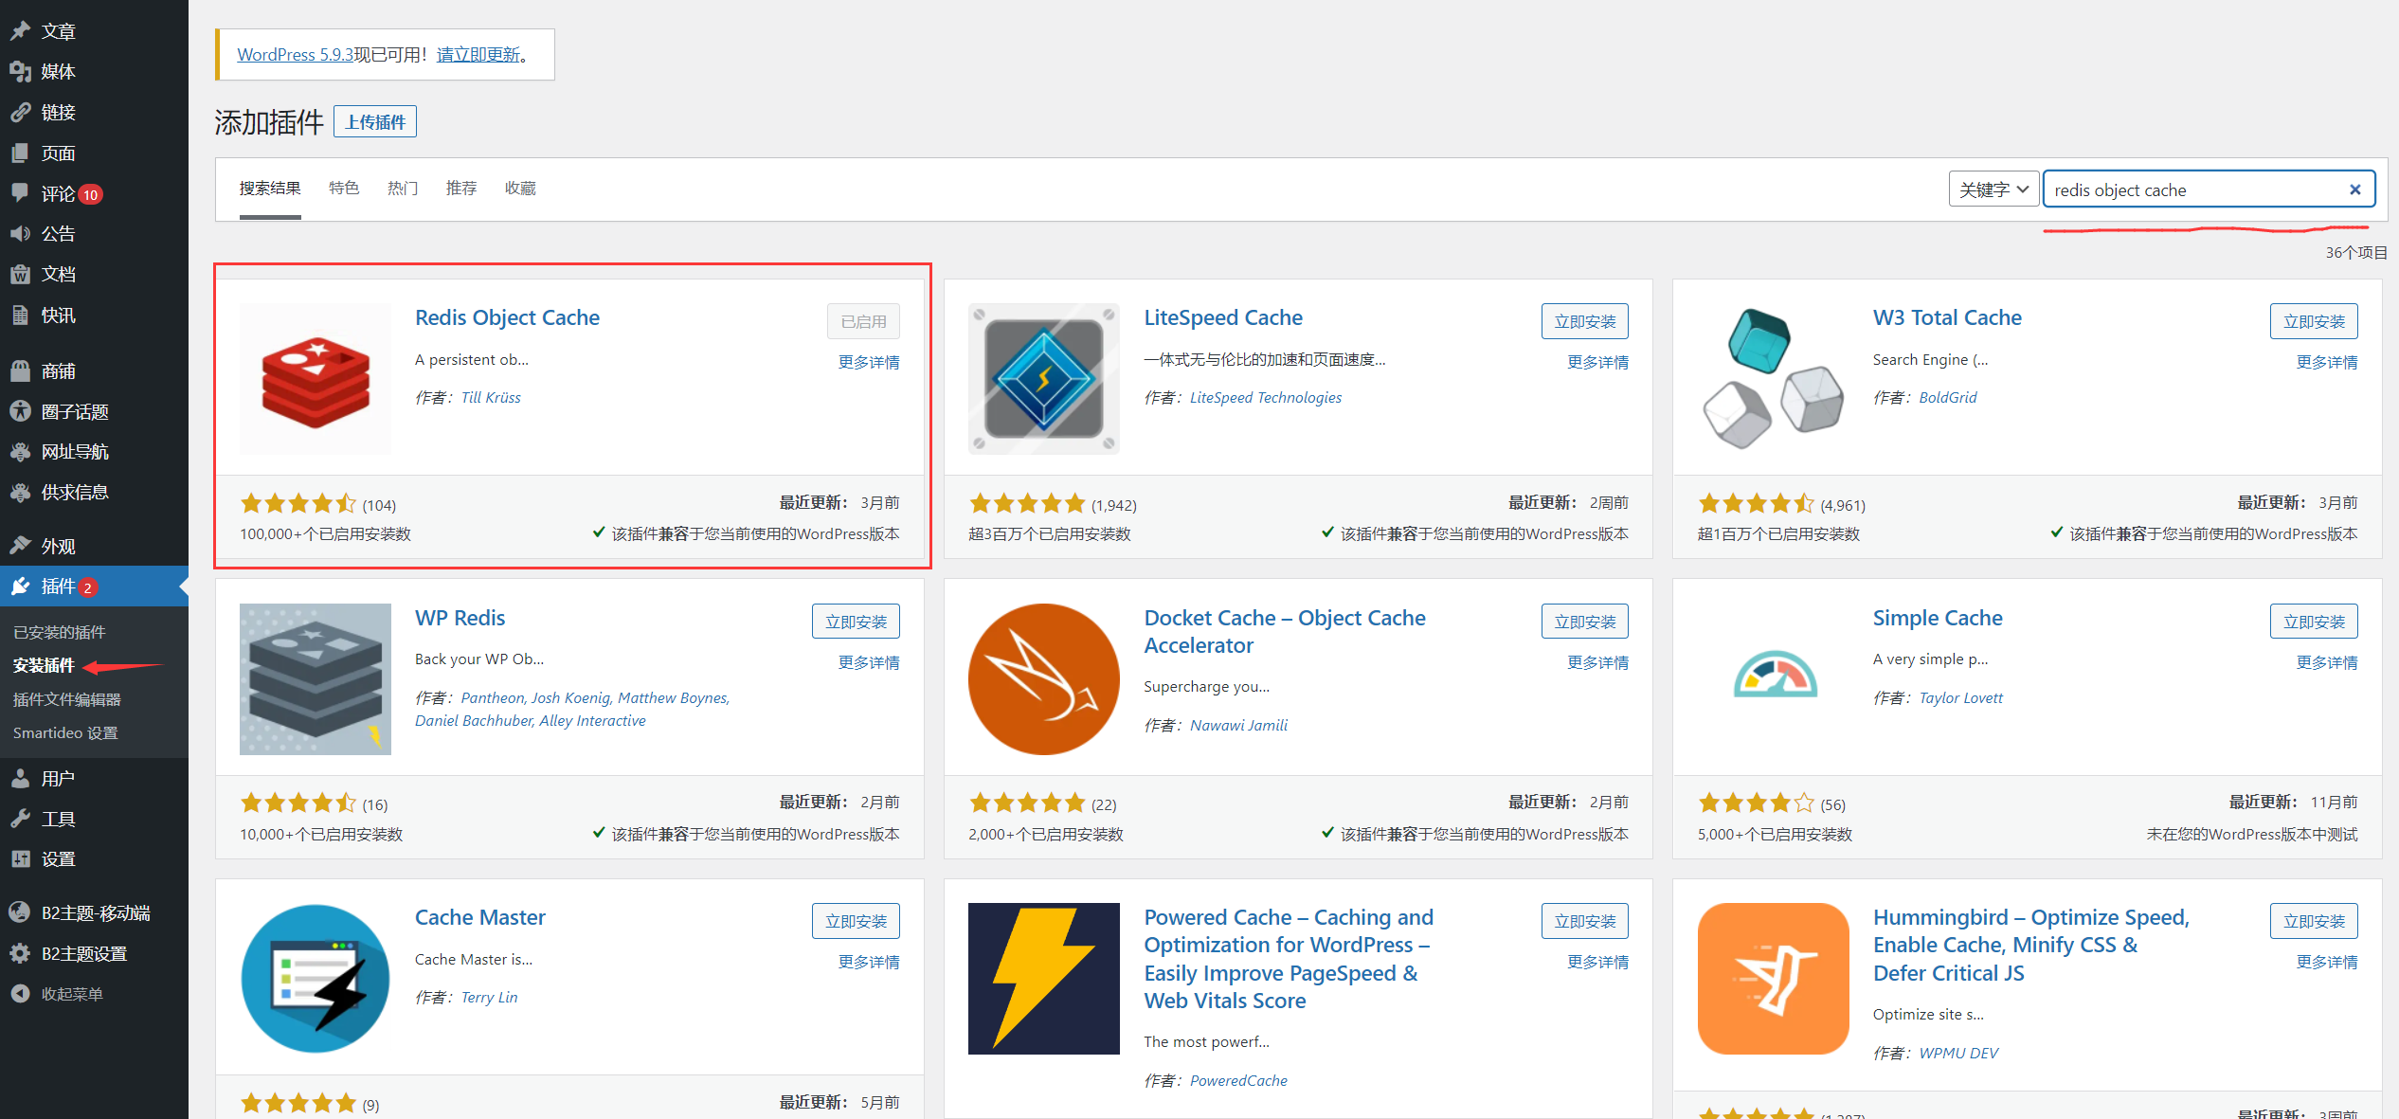Click the Docket Cache orange bird icon
The height and width of the screenshot is (1119, 2399).
[1043, 678]
